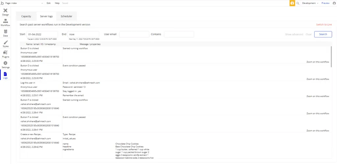Viewport: 337px width, 164px height.
Task: Open the Styles section icon
Action: tap(5, 44)
